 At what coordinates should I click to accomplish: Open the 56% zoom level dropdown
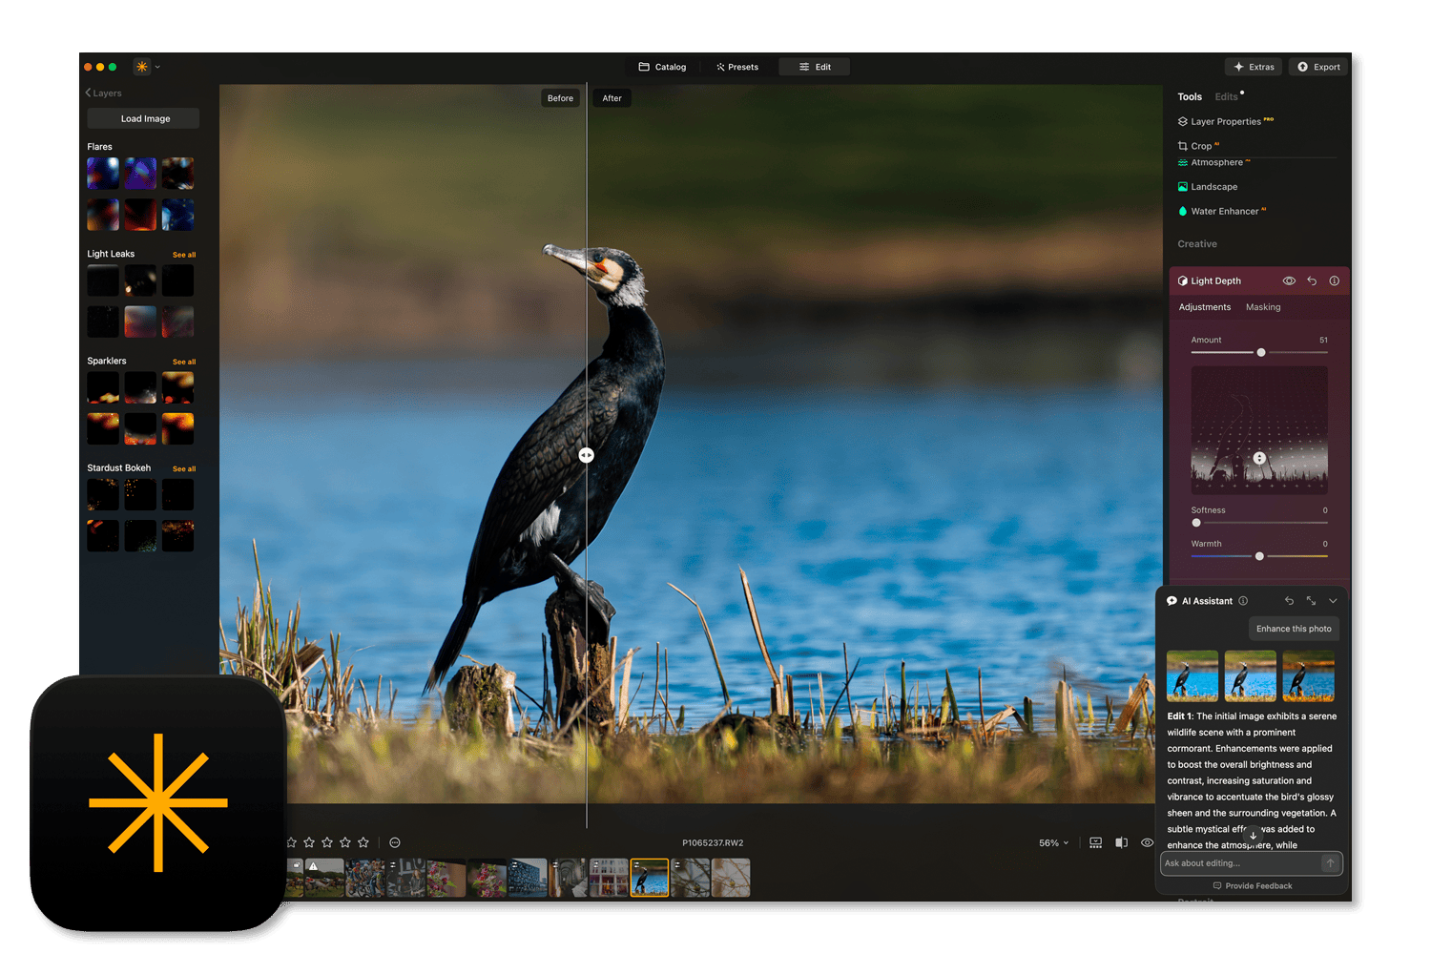pos(1053,843)
